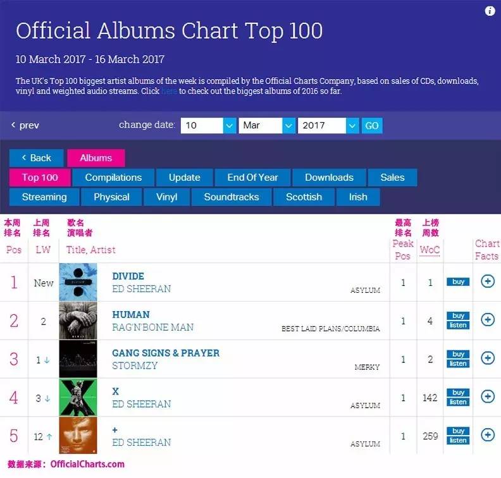Click the Gang Signs & Prayer cover art
Image resolution: width=501 pixels, height=478 pixels.
(x=78, y=358)
